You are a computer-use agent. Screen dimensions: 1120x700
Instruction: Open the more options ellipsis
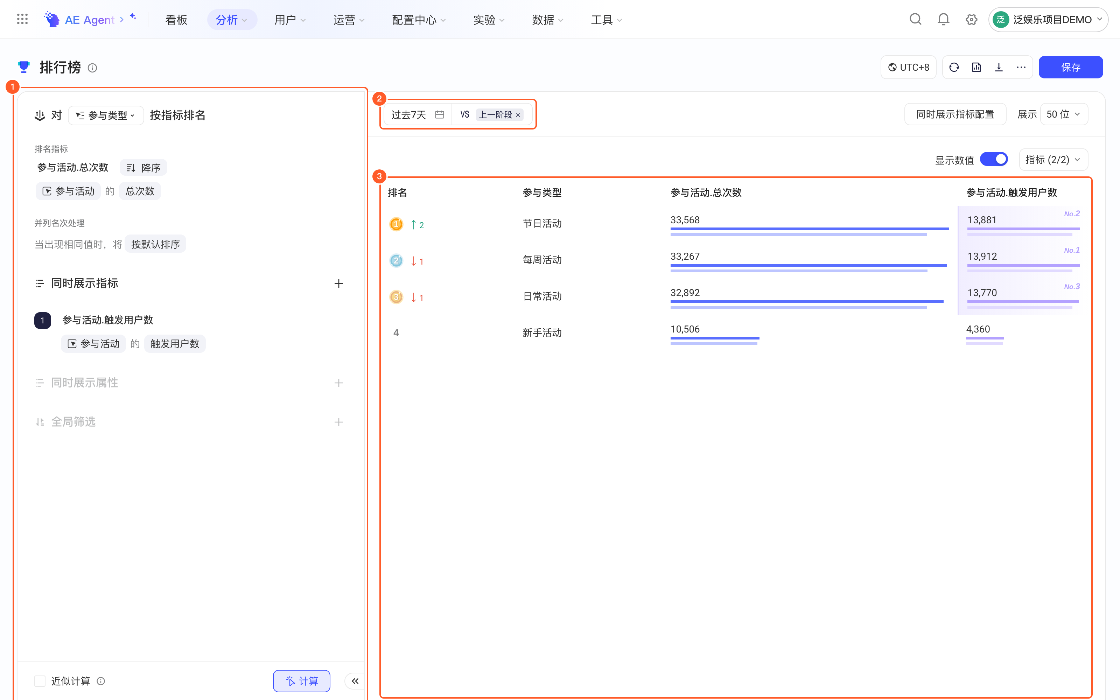pyautogui.click(x=1021, y=67)
